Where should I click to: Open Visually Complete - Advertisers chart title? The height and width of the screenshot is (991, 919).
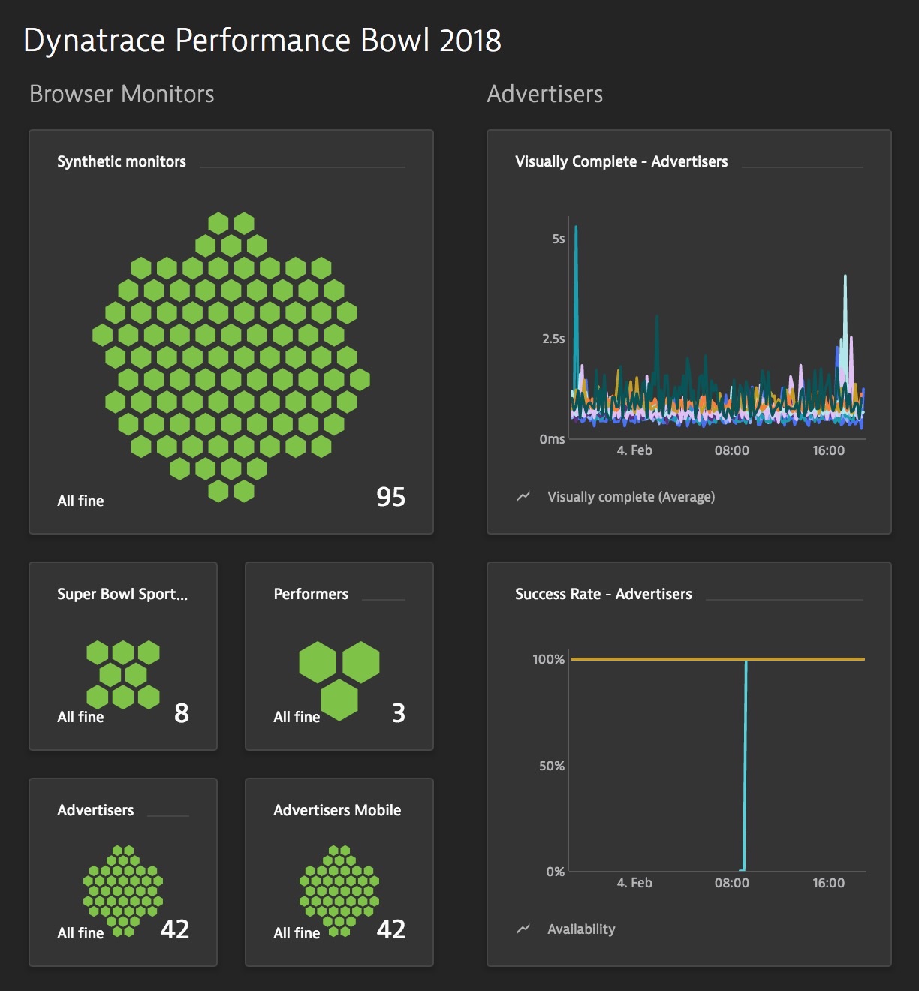tap(622, 161)
